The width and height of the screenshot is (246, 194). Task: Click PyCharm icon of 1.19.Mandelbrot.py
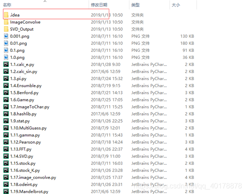[6, 191]
